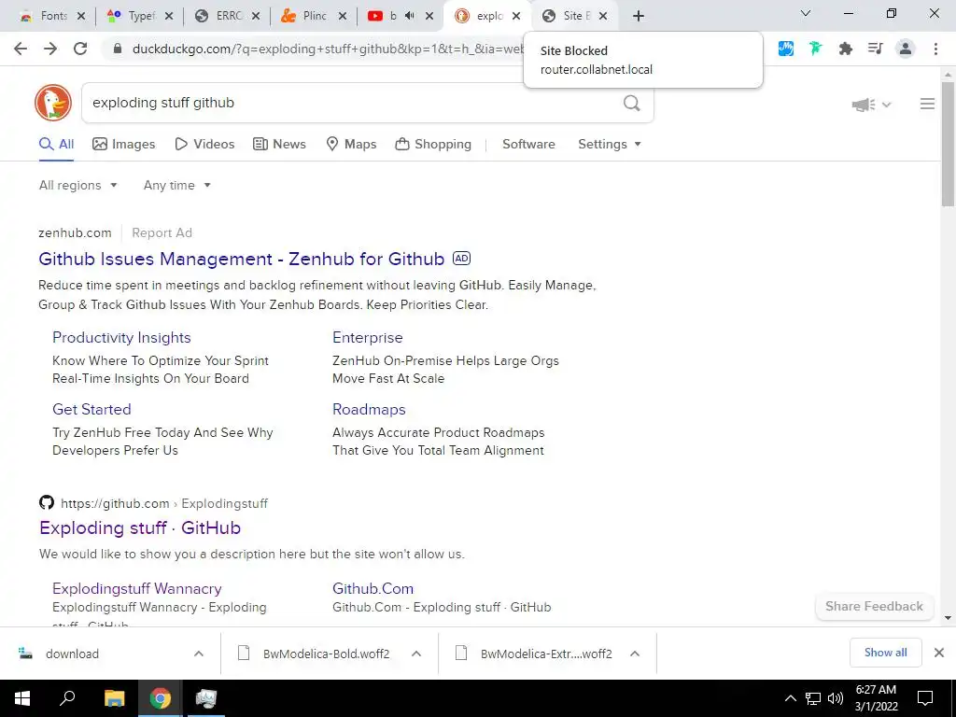Viewport: 956px width, 717px height.
Task: Click the green extension icon in toolbar
Action: pyautogui.click(x=816, y=49)
